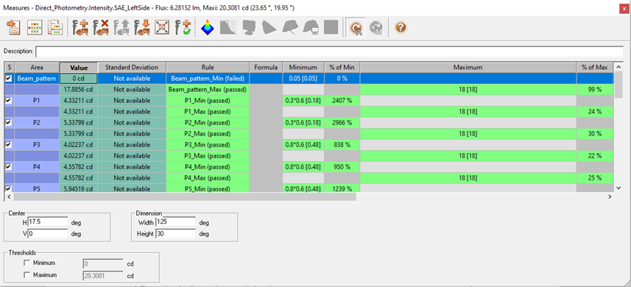This screenshot has width=631, height=287.
Task: Click the delete measure caliper icon with red X
Action: (x=101, y=27)
